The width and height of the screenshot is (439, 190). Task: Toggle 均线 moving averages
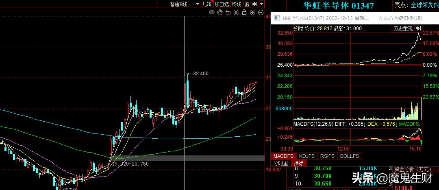click(x=237, y=4)
